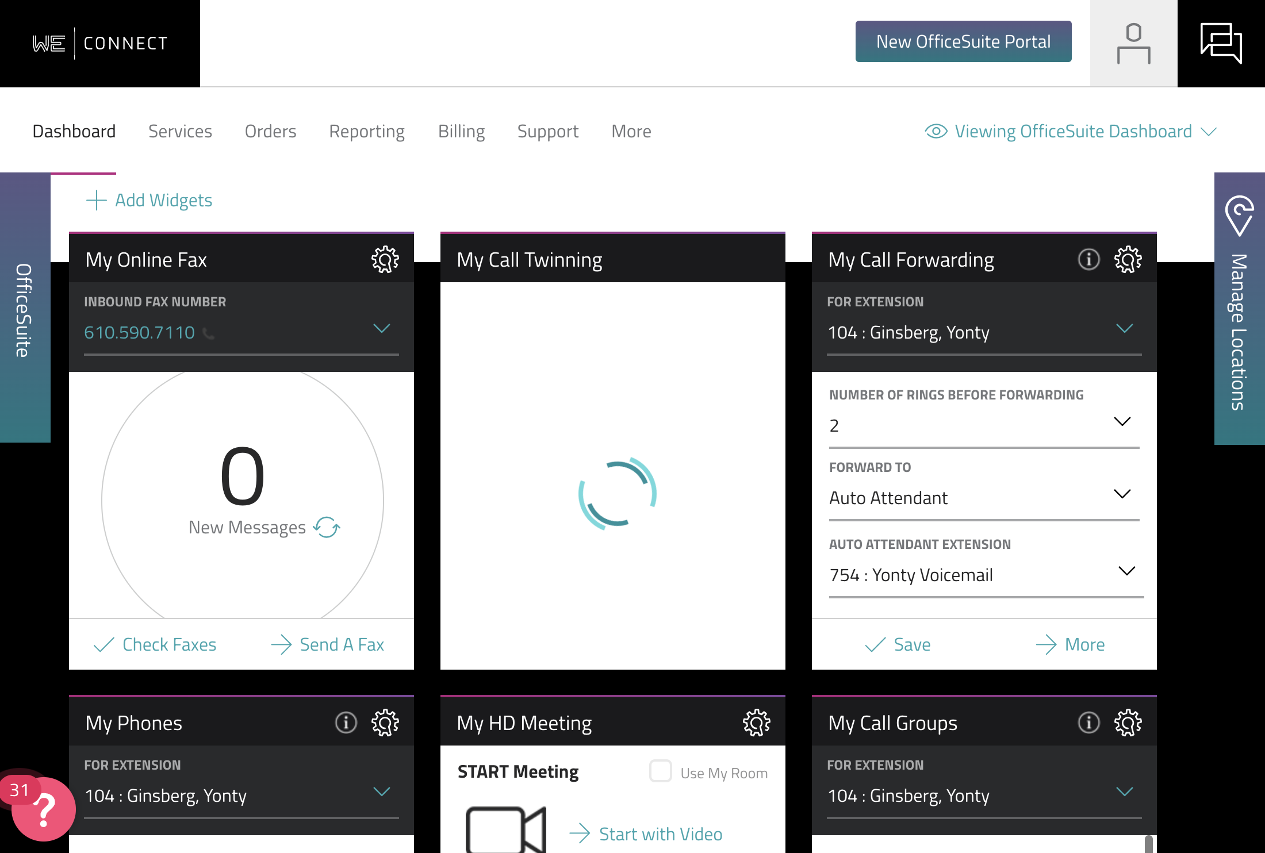Save call forwarding settings

[898, 644]
